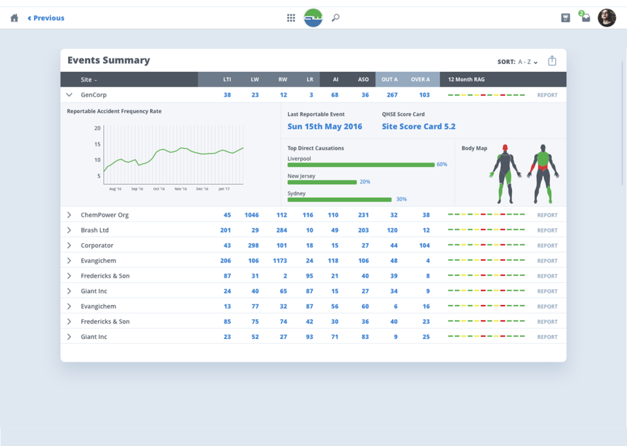Select the ASO column header
The image size is (627, 446).
(363, 80)
